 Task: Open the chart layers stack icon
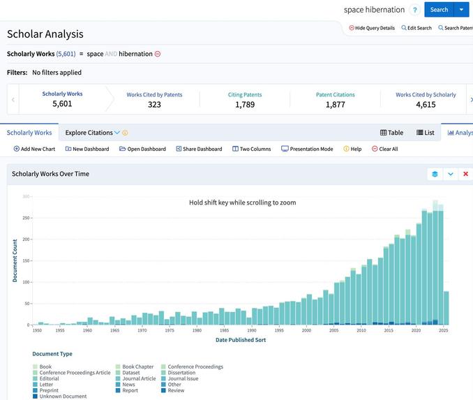pos(435,175)
